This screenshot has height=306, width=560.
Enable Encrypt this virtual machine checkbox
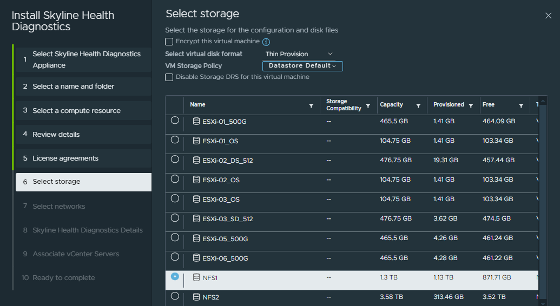169,42
